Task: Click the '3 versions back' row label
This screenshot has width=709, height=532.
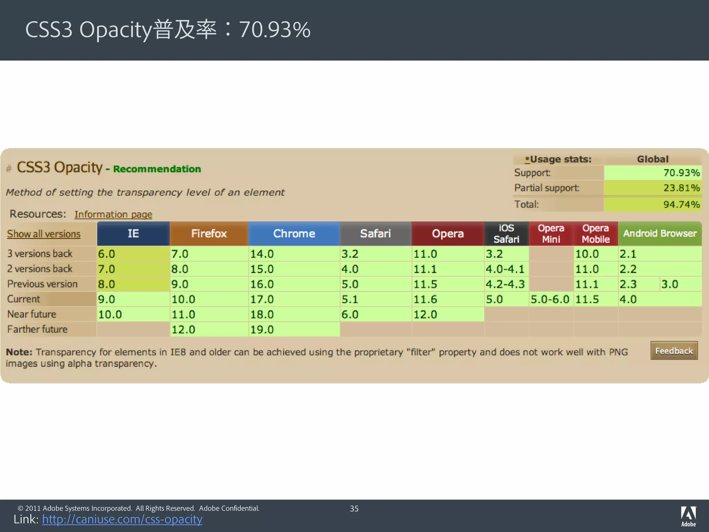Action: tap(40, 254)
